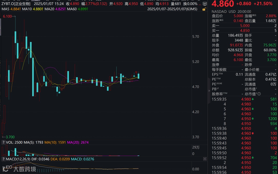
Task: Click the 开盘 3.770 value
Action: coord(272,55)
